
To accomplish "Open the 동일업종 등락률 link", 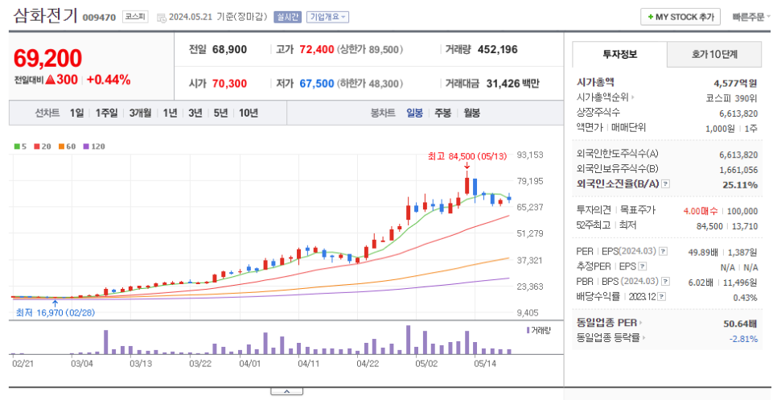I will point(608,339).
